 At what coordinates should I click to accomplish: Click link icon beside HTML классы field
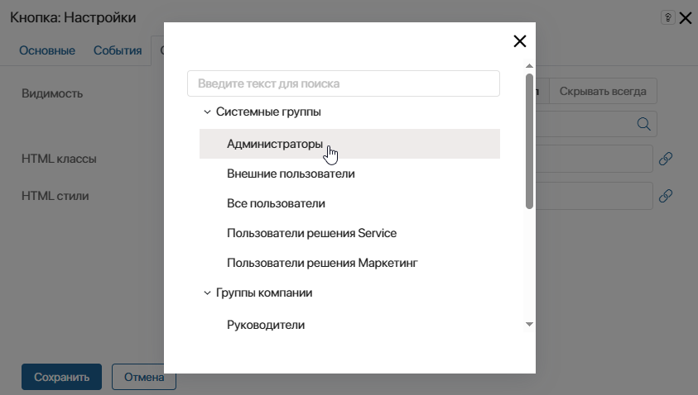click(x=665, y=159)
